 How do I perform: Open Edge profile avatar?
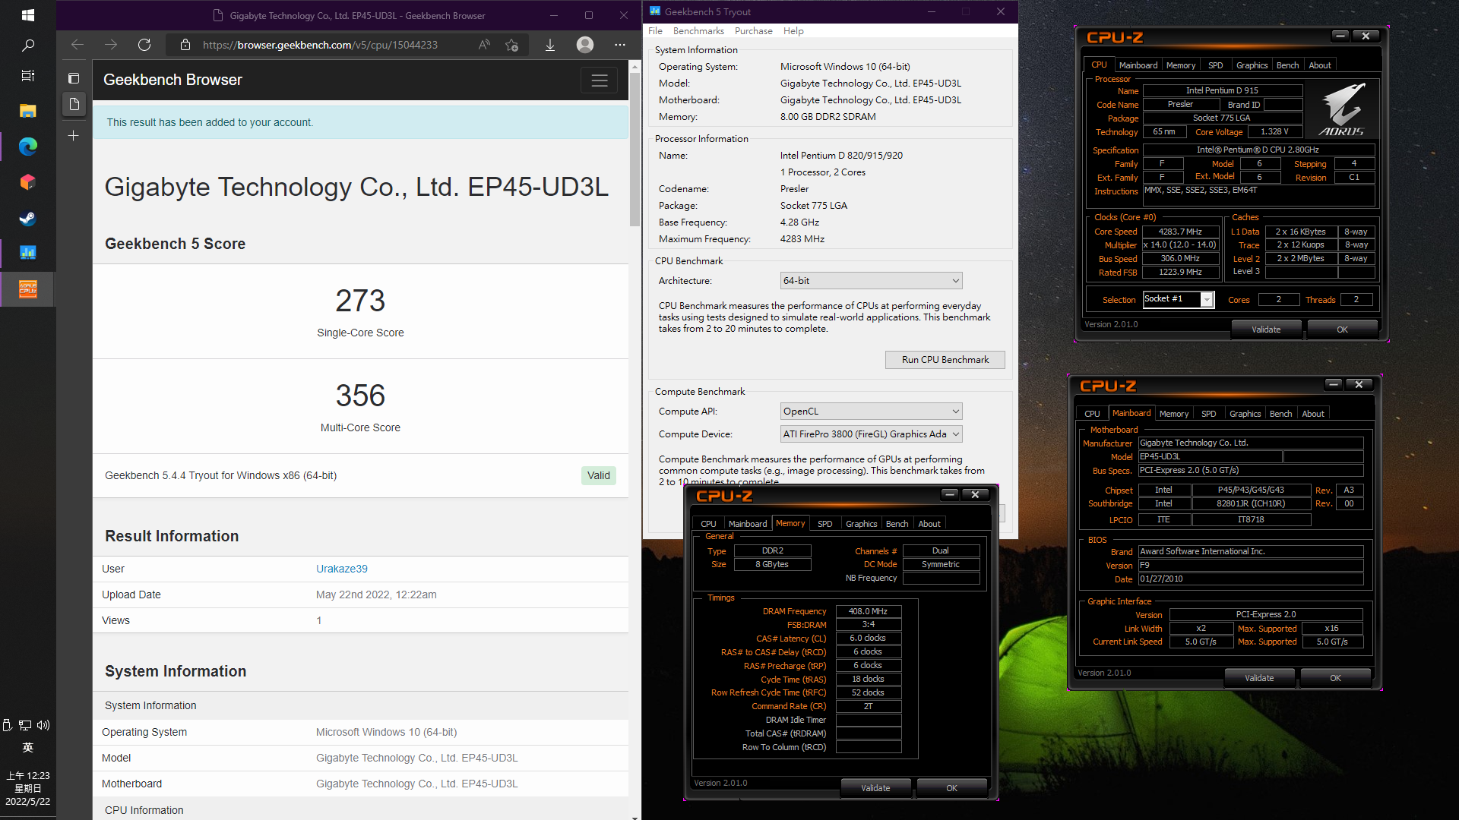point(585,45)
